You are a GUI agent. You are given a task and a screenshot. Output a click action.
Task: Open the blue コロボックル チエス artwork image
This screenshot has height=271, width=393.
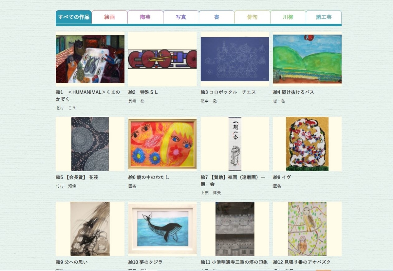point(235,59)
